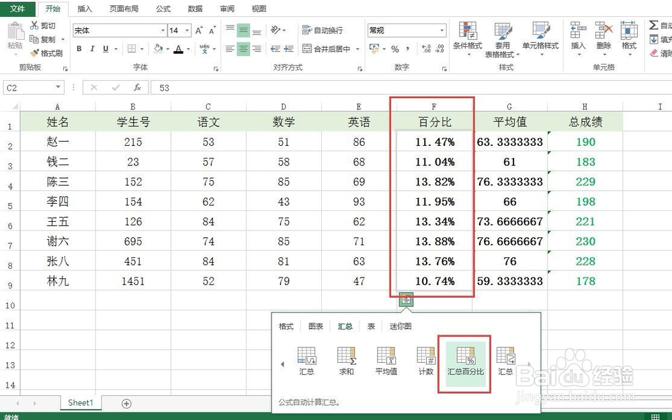The image size is (672, 420).
Task: Switch to the 审阅 Review tab
Action: [227, 9]
